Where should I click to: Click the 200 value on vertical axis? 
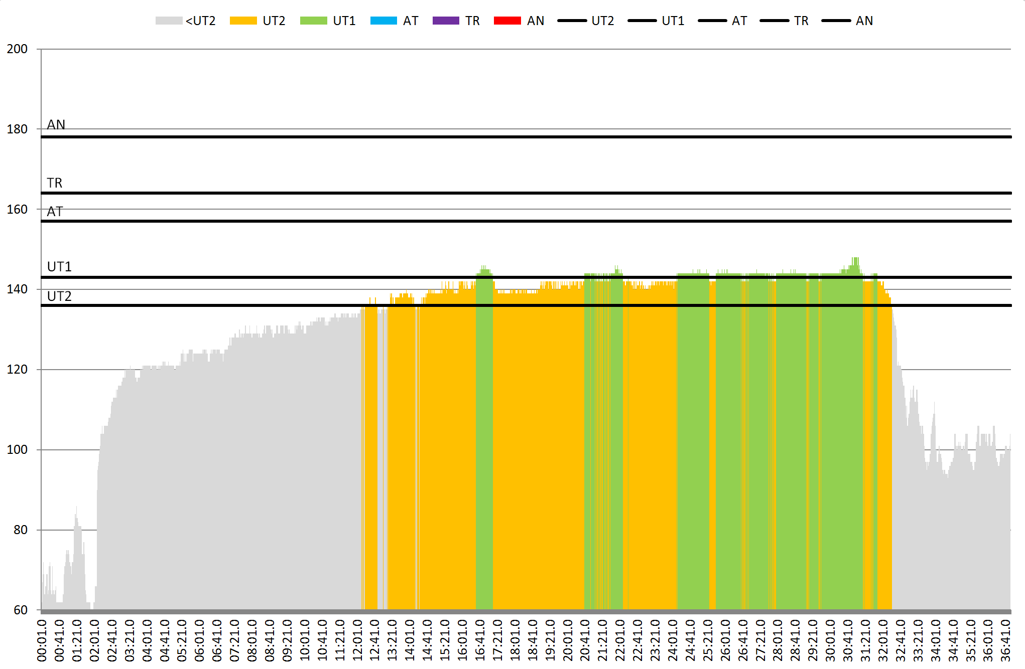click(17, 49)
